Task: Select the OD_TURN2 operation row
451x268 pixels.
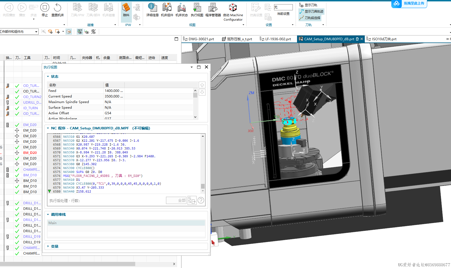Action: pyautogui.click(x=32, y=97)
